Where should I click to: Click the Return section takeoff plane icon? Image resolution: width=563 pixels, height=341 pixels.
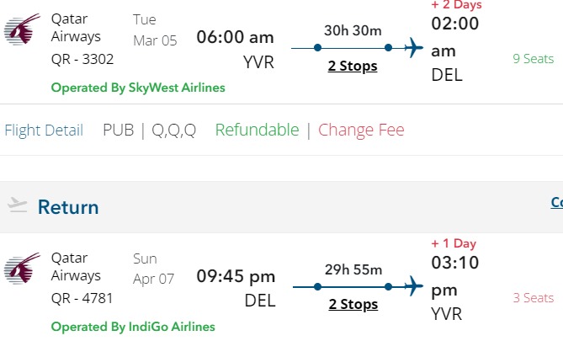pos(17,205)
